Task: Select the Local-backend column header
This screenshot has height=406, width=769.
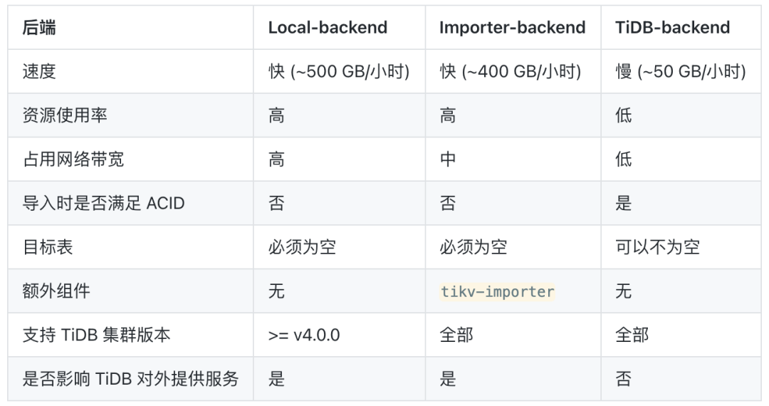Action: (328, 28)
